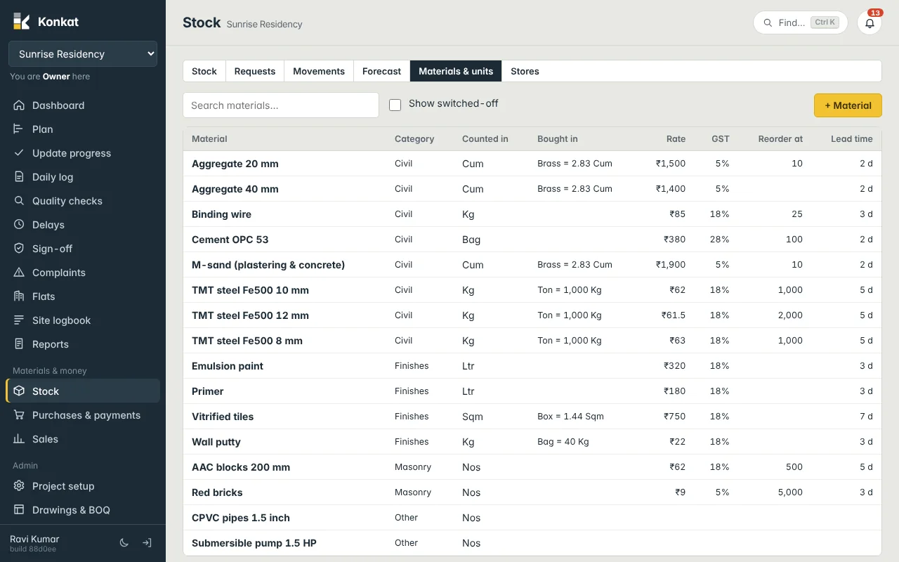
Task: Open notifications bell with 13 badge
Action: point(870,22)
